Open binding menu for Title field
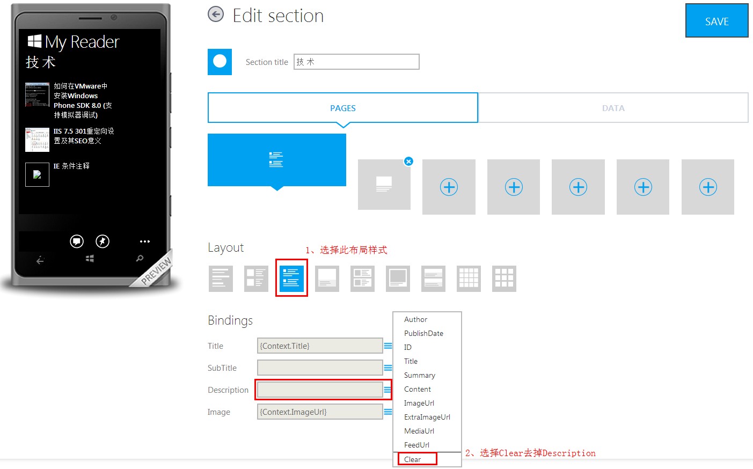 coord(388,346)
